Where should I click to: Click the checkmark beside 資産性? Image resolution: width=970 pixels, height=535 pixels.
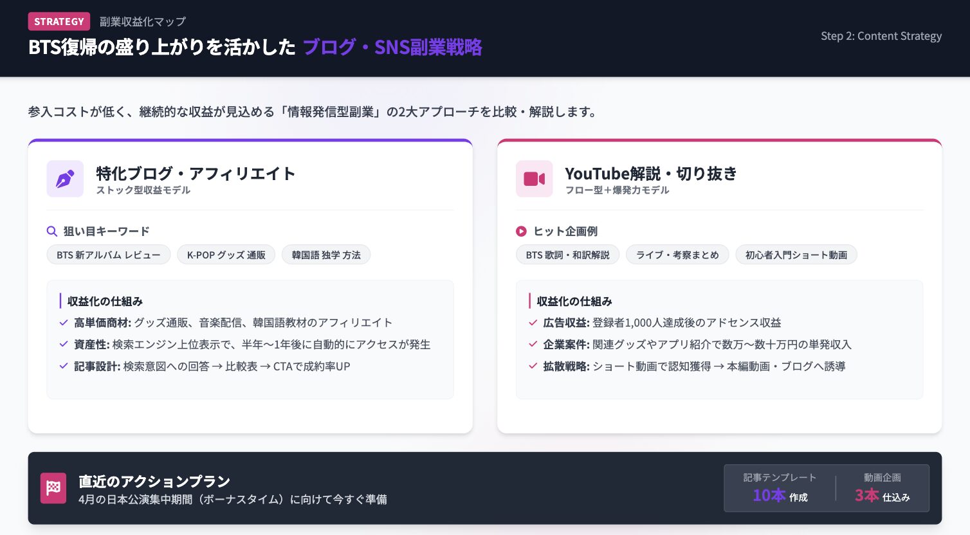click(64, 345)
